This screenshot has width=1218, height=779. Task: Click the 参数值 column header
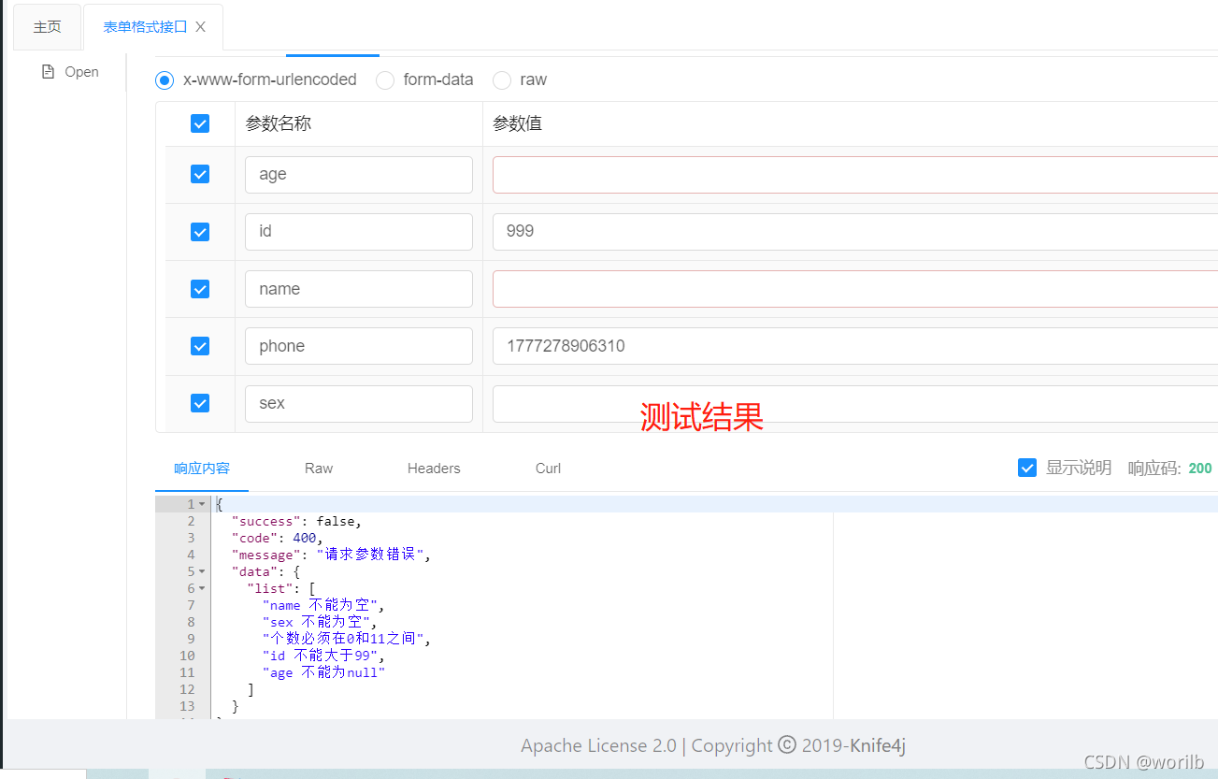[x=517, y=123]
